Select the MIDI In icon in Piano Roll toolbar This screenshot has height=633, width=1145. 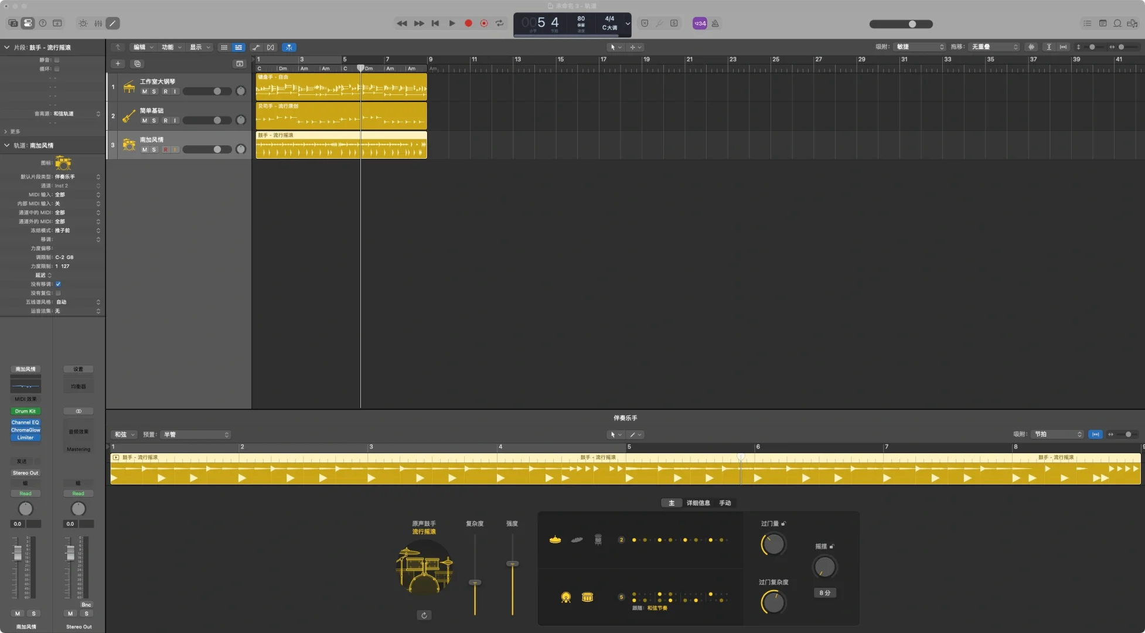click(1095, 434)
